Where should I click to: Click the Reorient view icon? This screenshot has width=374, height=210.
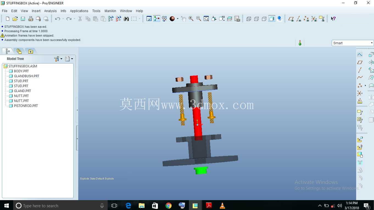pyautogui.click(x=214, y=19)
